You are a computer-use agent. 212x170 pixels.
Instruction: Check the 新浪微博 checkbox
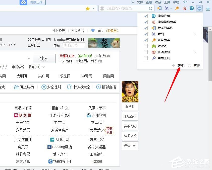tap(146, 52)
